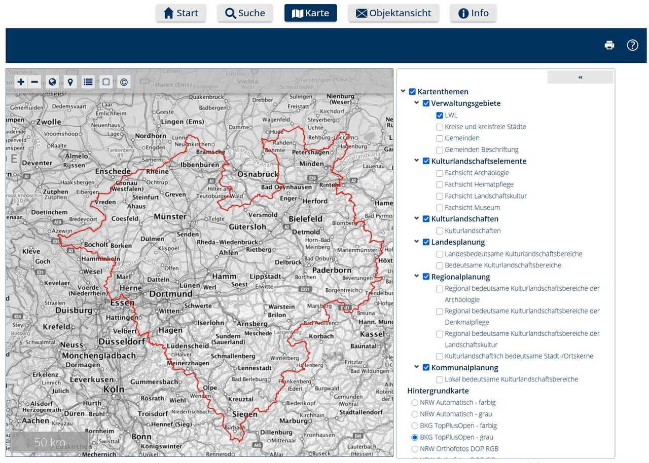649x463 pixels.
Task: Toggle Regionalplanung group checkbox
Action: tap(426, 277)
